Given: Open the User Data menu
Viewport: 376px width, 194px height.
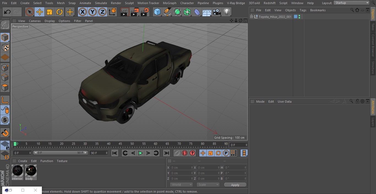Looking at the screenshot, I should [284, 102].
